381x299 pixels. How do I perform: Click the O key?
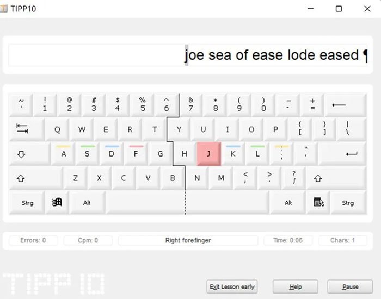pos(251,129)
